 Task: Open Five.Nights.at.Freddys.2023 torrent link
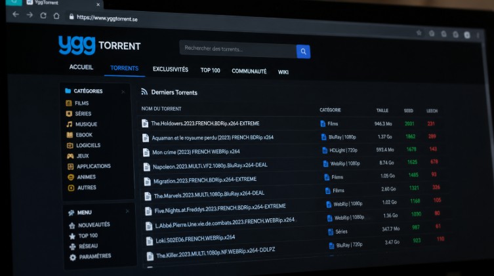tap(220, 208)
